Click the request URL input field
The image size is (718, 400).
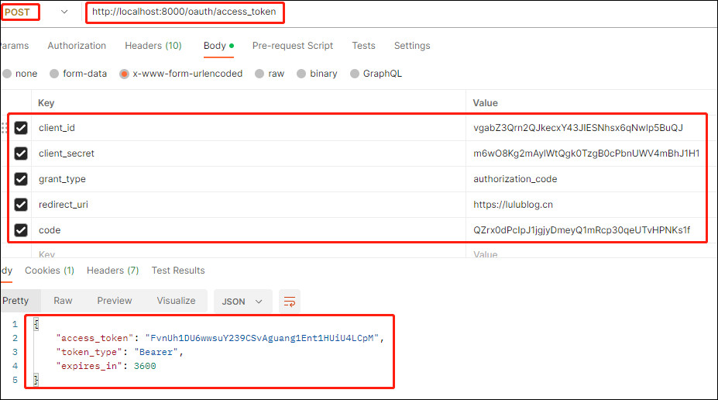[x=184, y=12]
